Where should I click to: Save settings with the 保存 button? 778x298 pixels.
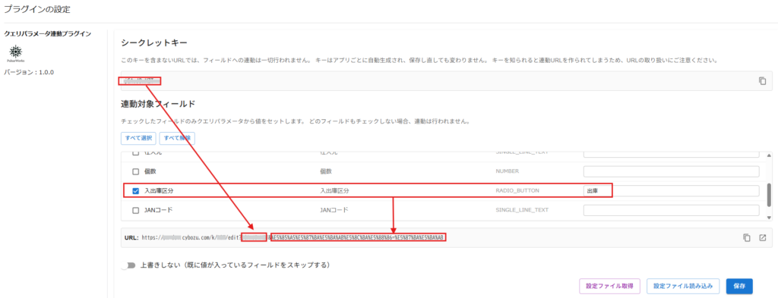click(739, 286)
